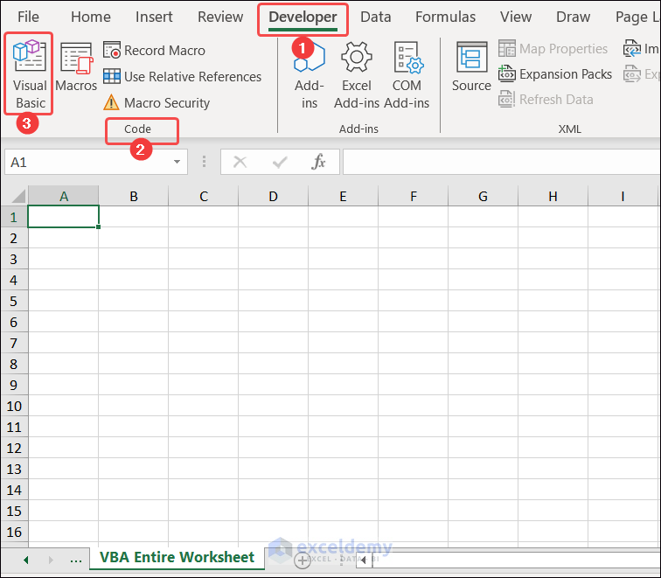The height and width of the screenshot is (578, 661).
Task: Start Record Macro
Action: coord(154,51)
